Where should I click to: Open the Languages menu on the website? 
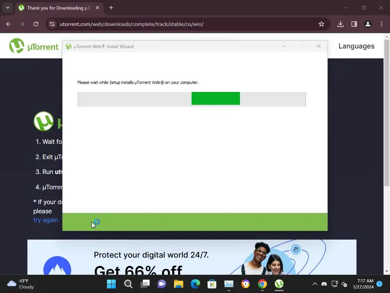click(x=356, y=46)
